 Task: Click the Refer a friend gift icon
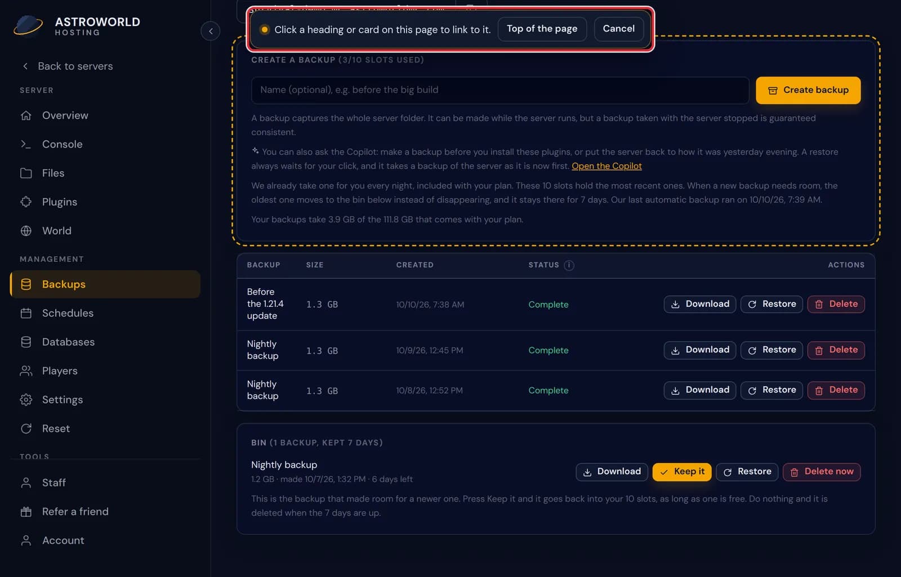pos(26,512)
